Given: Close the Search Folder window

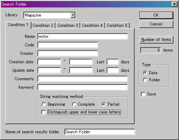Looking at the screenshot, I should click(x=174, y=4).
